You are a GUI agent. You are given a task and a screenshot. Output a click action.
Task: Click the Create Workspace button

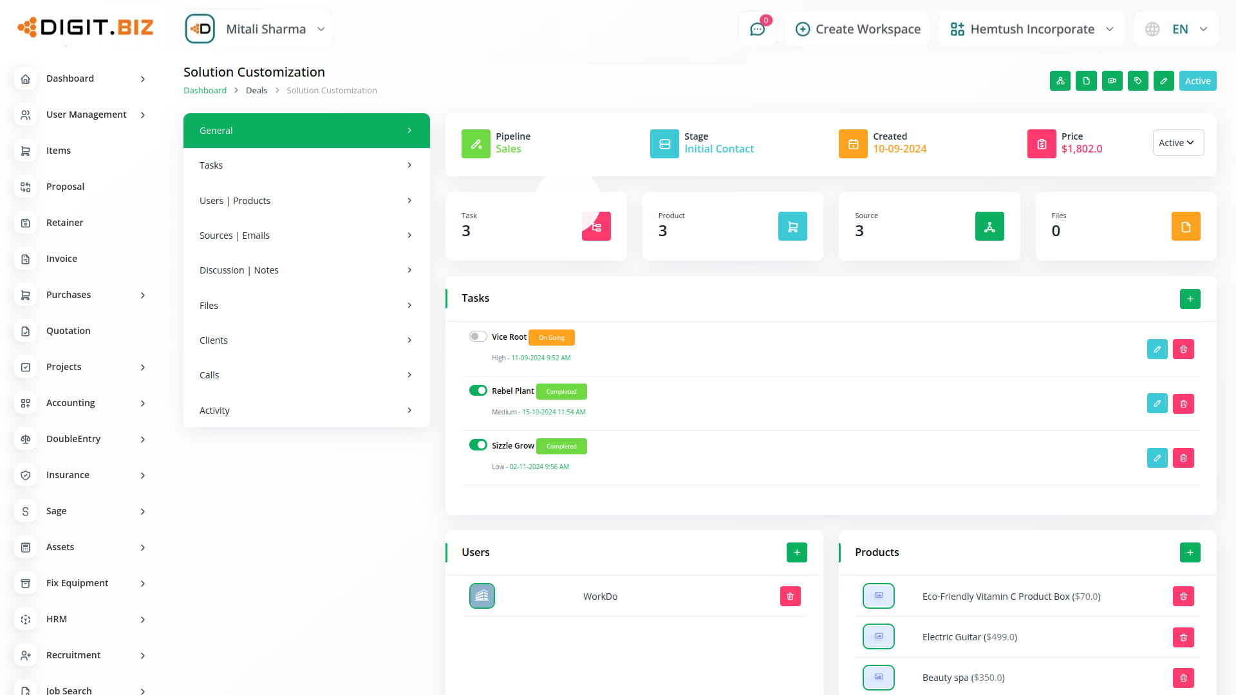(857, 29)
